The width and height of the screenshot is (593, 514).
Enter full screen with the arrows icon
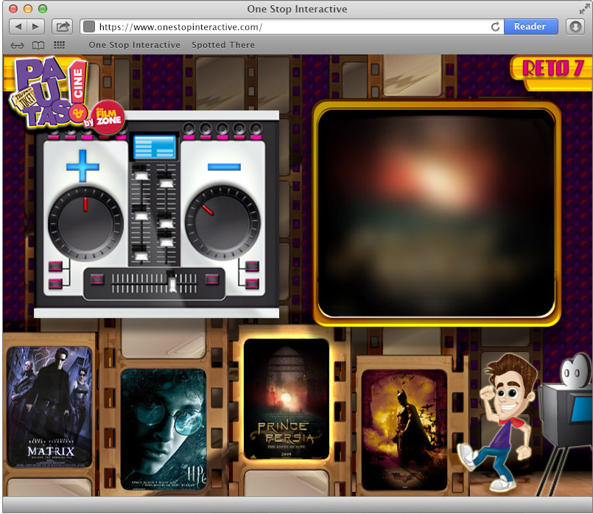click(584, 8)
